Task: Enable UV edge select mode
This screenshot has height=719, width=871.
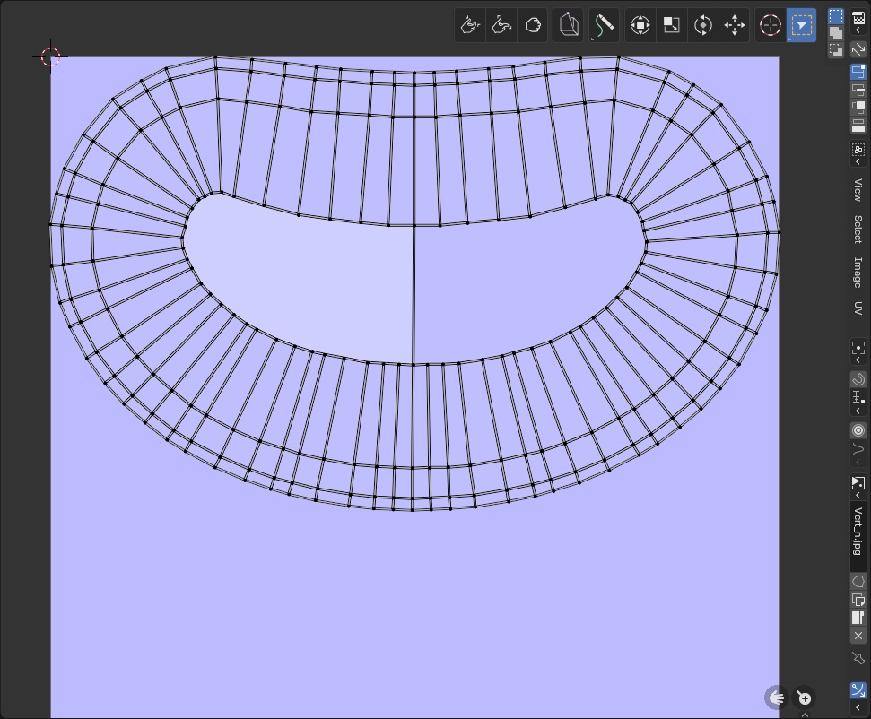Action: 858,90
